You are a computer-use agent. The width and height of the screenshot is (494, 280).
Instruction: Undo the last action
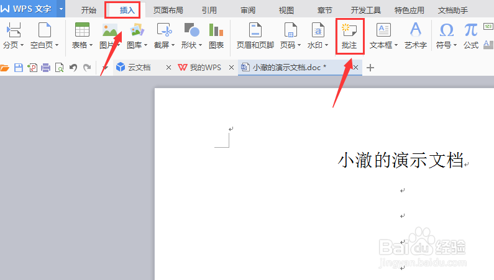73,68
